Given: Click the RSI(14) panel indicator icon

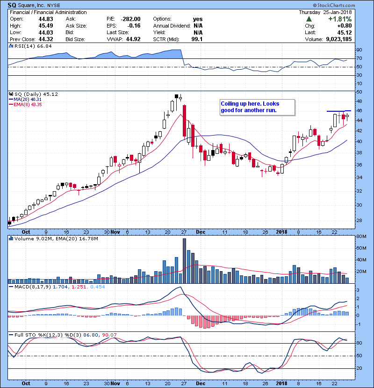Looking at the screenshot, I should [x=11, y=46].
